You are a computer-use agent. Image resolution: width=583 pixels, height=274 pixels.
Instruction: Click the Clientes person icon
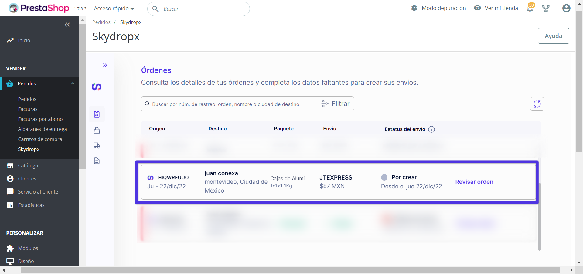(x=10, y=179)
